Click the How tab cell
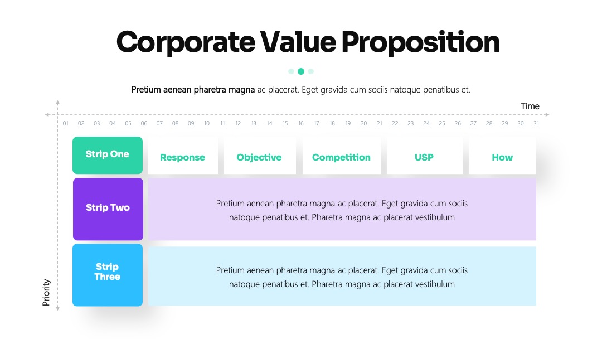Screen dimensions: 602x339 502,156
